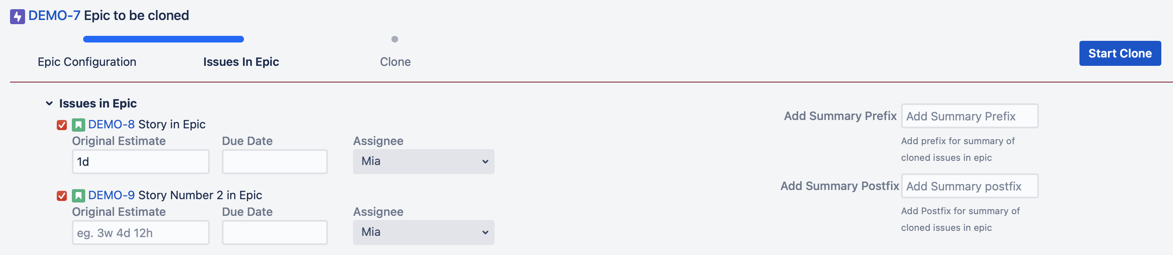Screen dimensions: 1173x255
Task: Click the Clone step dot indicator
Action: pos(394,39)
